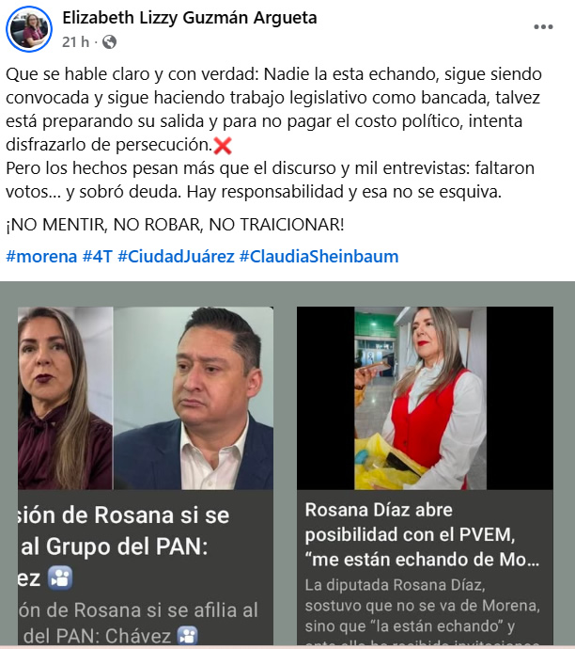The image size is (575, 649).
Task: Click the red X emoji in post
Action: coord(223,146)
